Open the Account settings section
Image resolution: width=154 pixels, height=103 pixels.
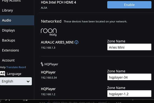tap(8, 60)
